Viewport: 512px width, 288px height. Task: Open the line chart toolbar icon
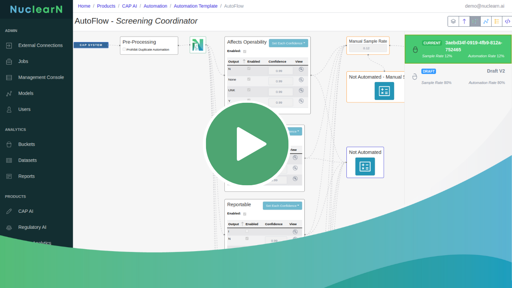click(x=486, y=22)
